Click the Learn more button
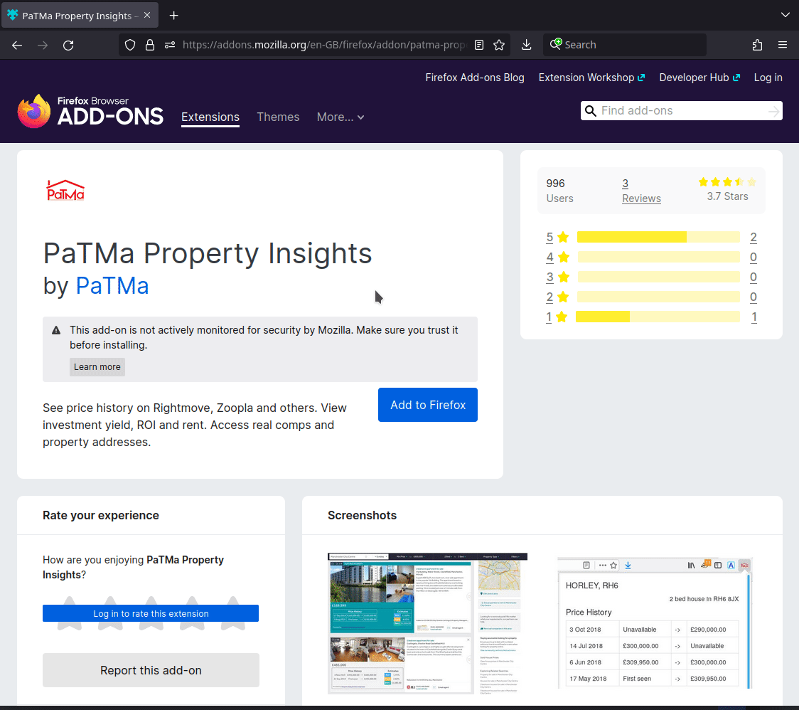The height and width of the screenshot is (710, 799). tap(97, 366)
